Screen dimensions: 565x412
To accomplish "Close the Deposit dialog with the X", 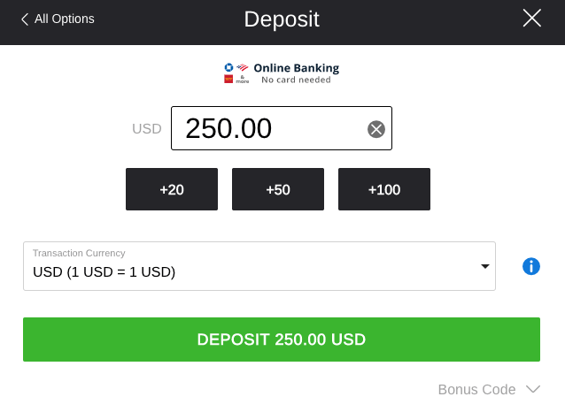I will click(532, 18).
